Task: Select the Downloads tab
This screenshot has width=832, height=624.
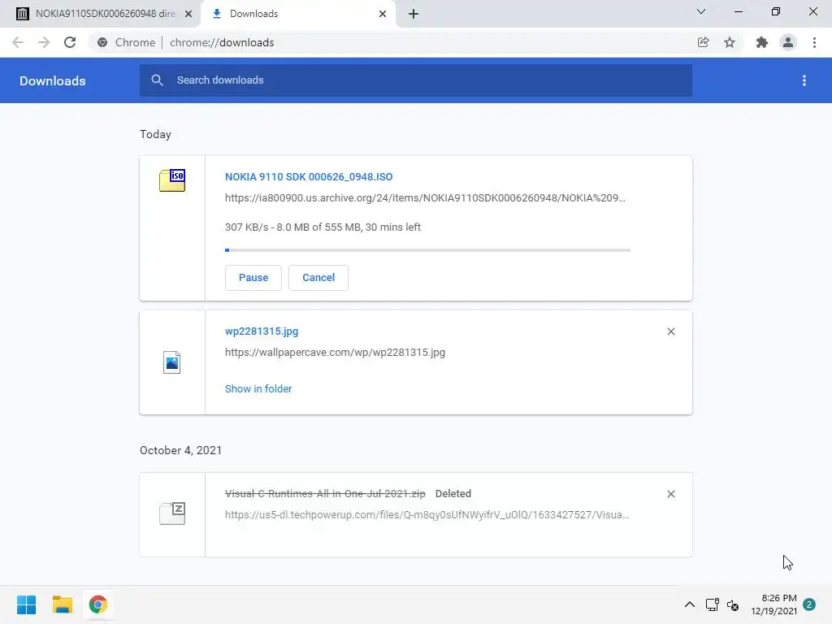Action: 299,14
